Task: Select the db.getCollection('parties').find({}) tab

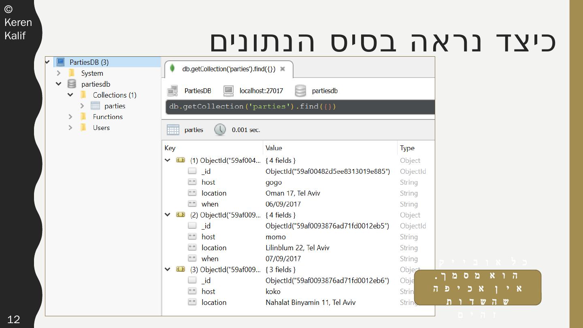Action: (x=229, y=69)
